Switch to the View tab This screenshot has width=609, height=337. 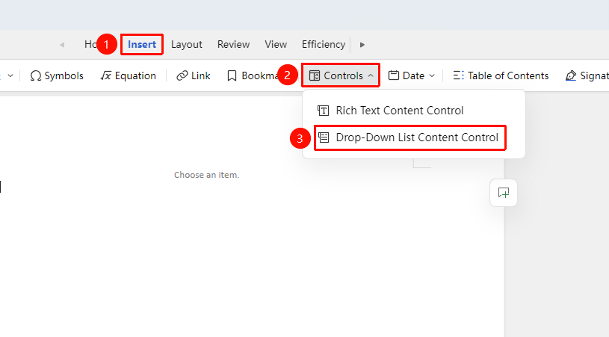pyautogui.click(x=276, y=45)
